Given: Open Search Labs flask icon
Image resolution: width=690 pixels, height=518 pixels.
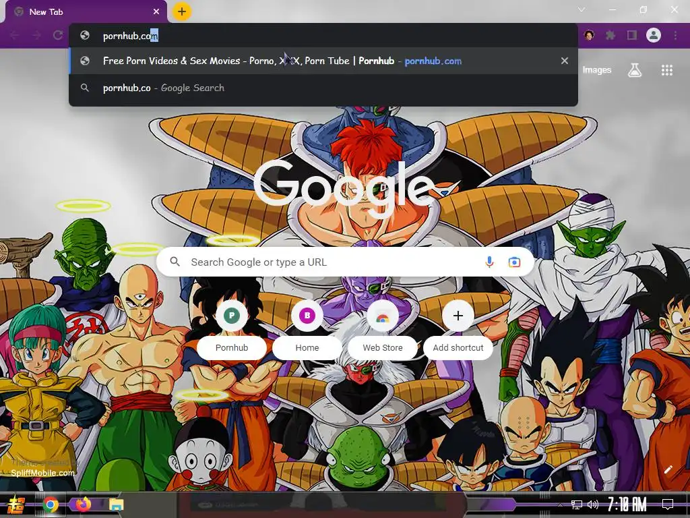Looking at the screenshot, I should click(x=635, y=70).
